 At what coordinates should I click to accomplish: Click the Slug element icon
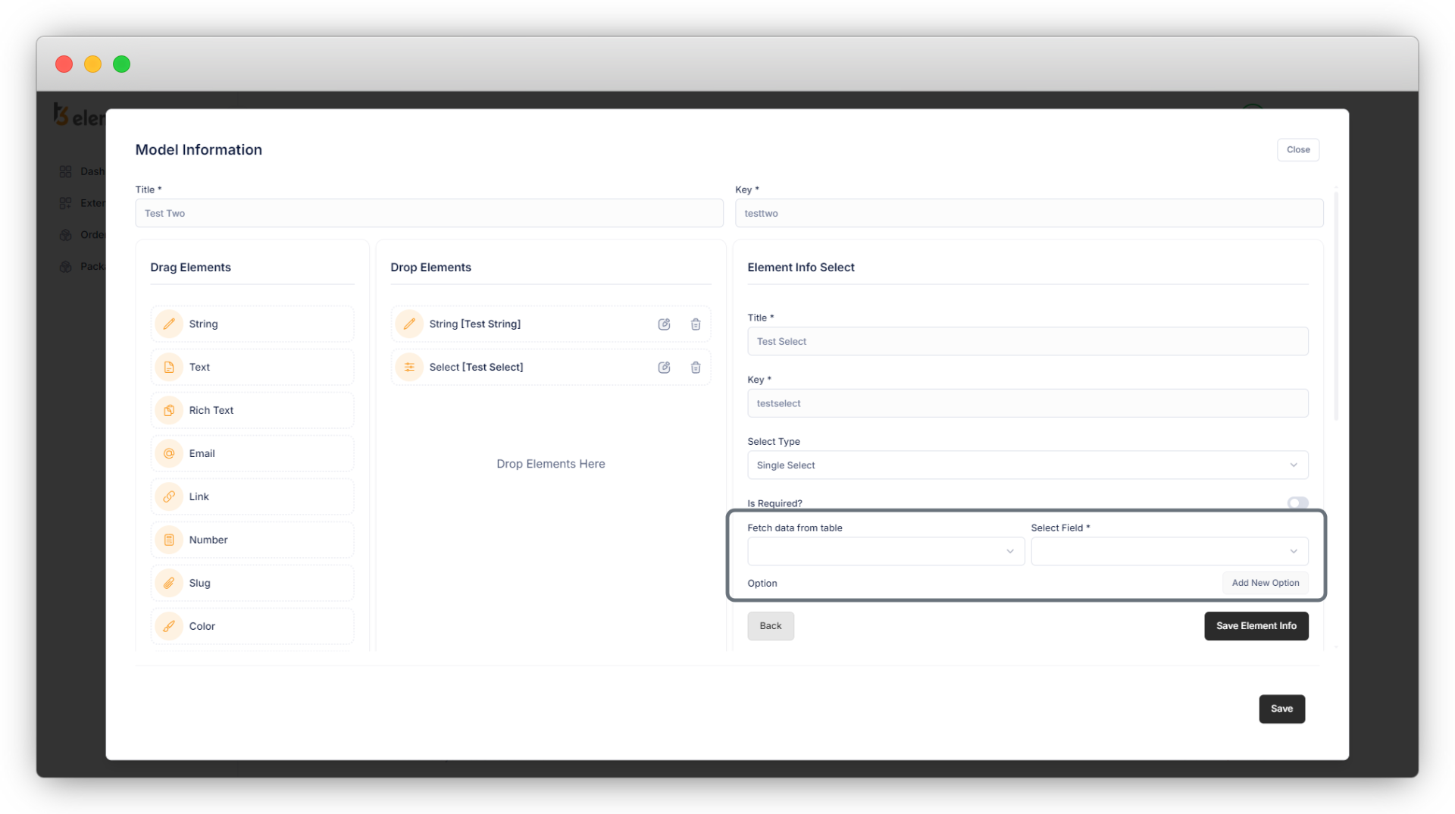tap(169, 583)
